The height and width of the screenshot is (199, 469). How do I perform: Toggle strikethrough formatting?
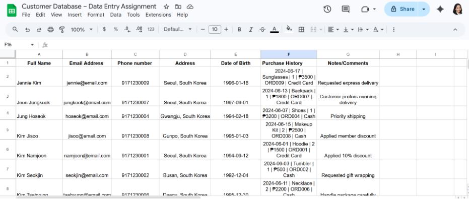pos(262,29)
